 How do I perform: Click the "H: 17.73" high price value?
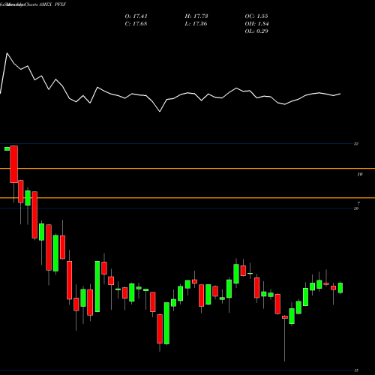[196, 16]
